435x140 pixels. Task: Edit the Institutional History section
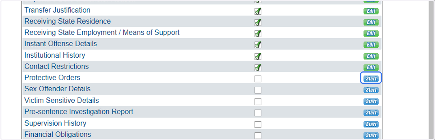(371, 56)
